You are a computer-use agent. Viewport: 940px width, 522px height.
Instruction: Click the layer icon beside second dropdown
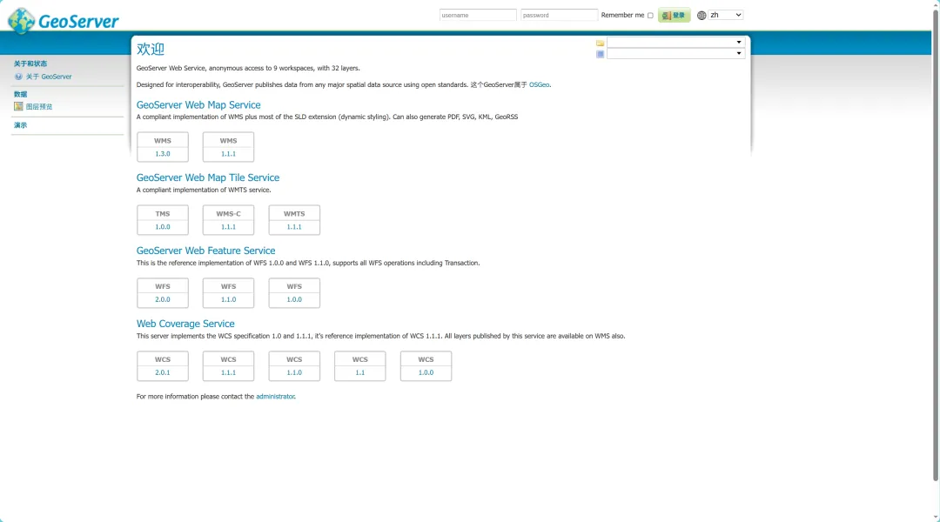point(600,54)
